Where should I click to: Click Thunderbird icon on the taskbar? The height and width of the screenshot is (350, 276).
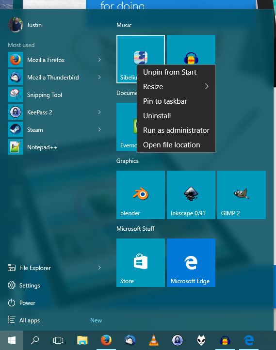[130, 340]
